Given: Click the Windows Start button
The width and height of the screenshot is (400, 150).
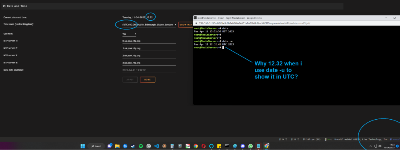Looking at the screenshot, I should 83,146.
